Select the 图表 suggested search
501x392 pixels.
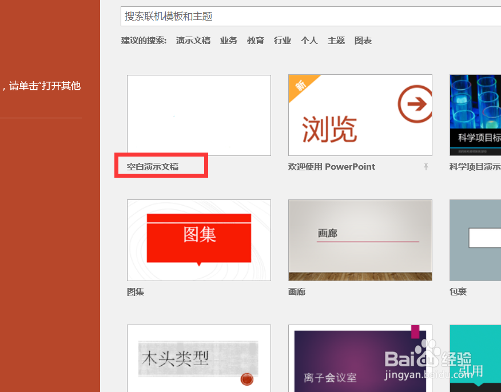[x=363, y=41]
